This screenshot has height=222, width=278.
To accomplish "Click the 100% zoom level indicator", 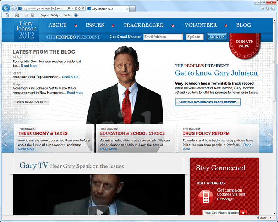I will coord(262,218).
